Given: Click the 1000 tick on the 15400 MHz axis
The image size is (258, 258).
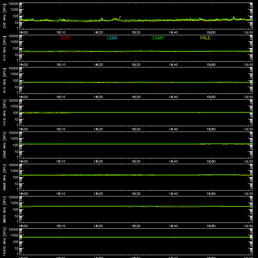Looking at the screenshot, I should click(15, 235).
